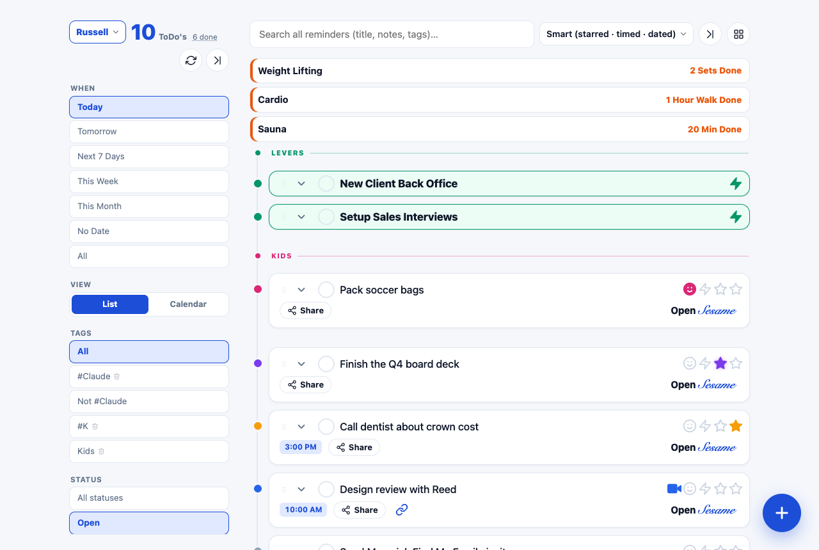Tick the circle for Pack soccer bags
This screenshot has height=550, width=819.
click(x=326, y=290)
